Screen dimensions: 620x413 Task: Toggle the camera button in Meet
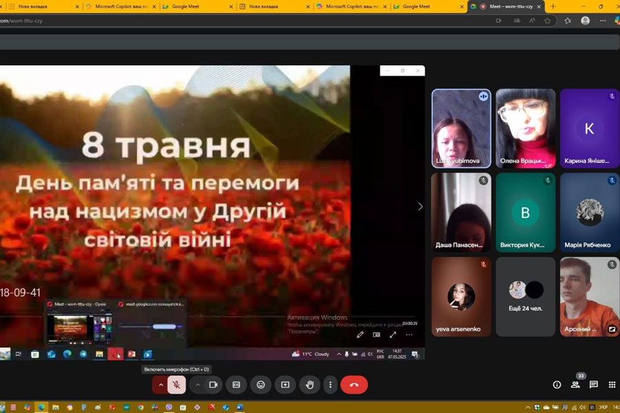[213, 385]
